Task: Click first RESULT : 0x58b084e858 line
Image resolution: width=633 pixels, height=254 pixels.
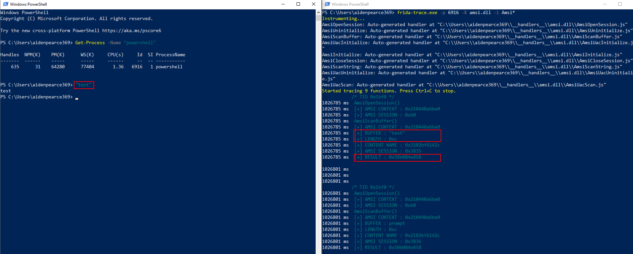Action: 388,157
